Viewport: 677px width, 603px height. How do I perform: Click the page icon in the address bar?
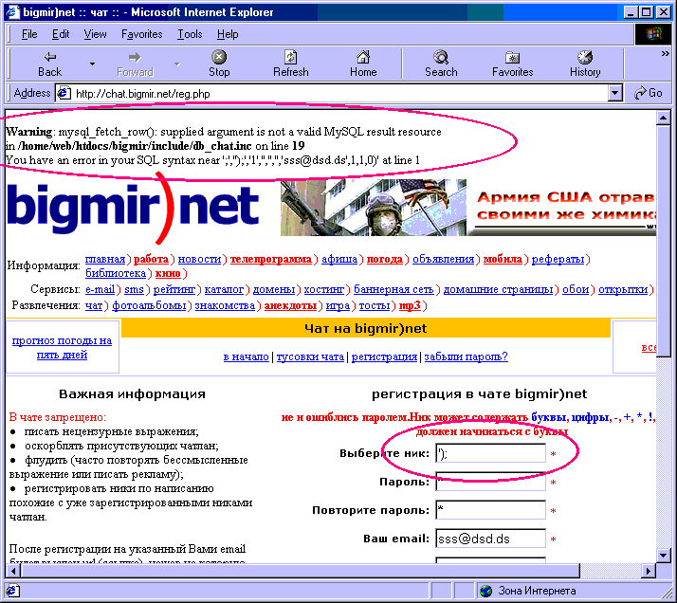coord(64,93)
